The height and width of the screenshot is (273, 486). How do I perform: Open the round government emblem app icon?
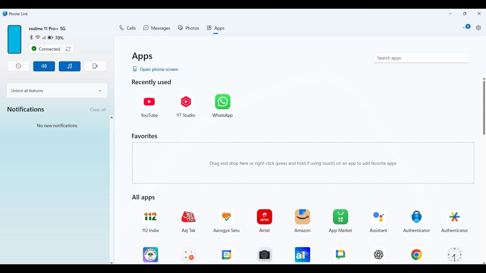tap(150, 255)
